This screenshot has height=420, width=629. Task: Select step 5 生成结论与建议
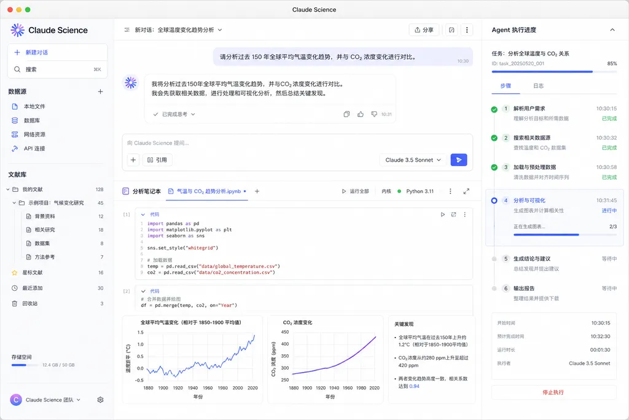pyautogui.click(x=553, y=263)
